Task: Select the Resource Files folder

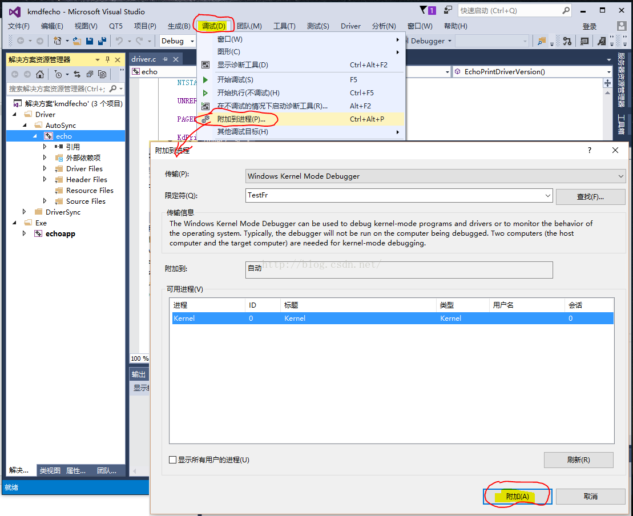Action: coord(90,190)
